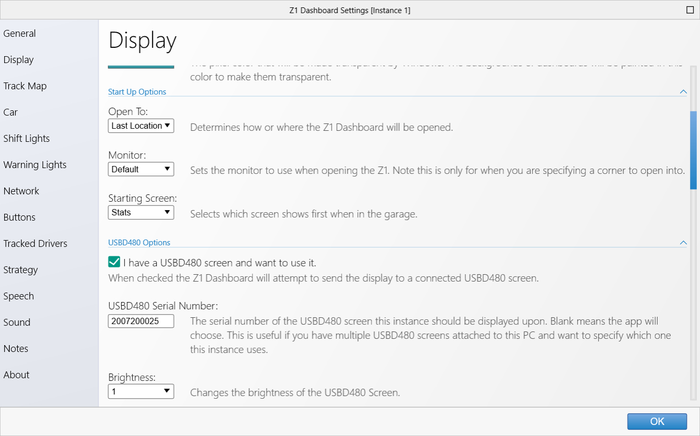
Task: Open the General settings page
Action: pyautogui.click(x=19, y=34)
